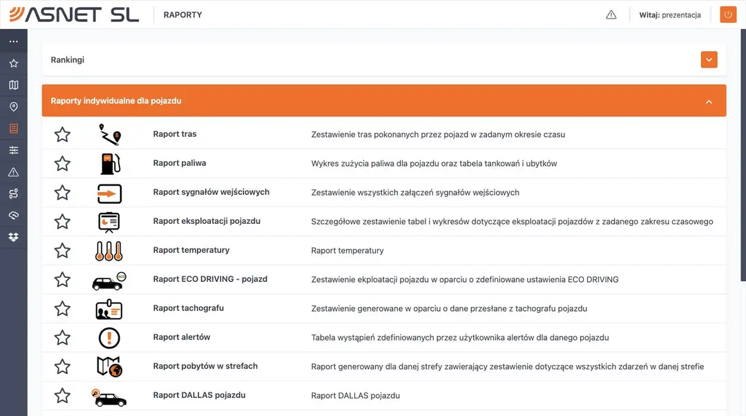Collapse Raporty indywidualne dla pojazdu chevron
The width and height of the screenshot is (746, 416).
click(709, 102)
